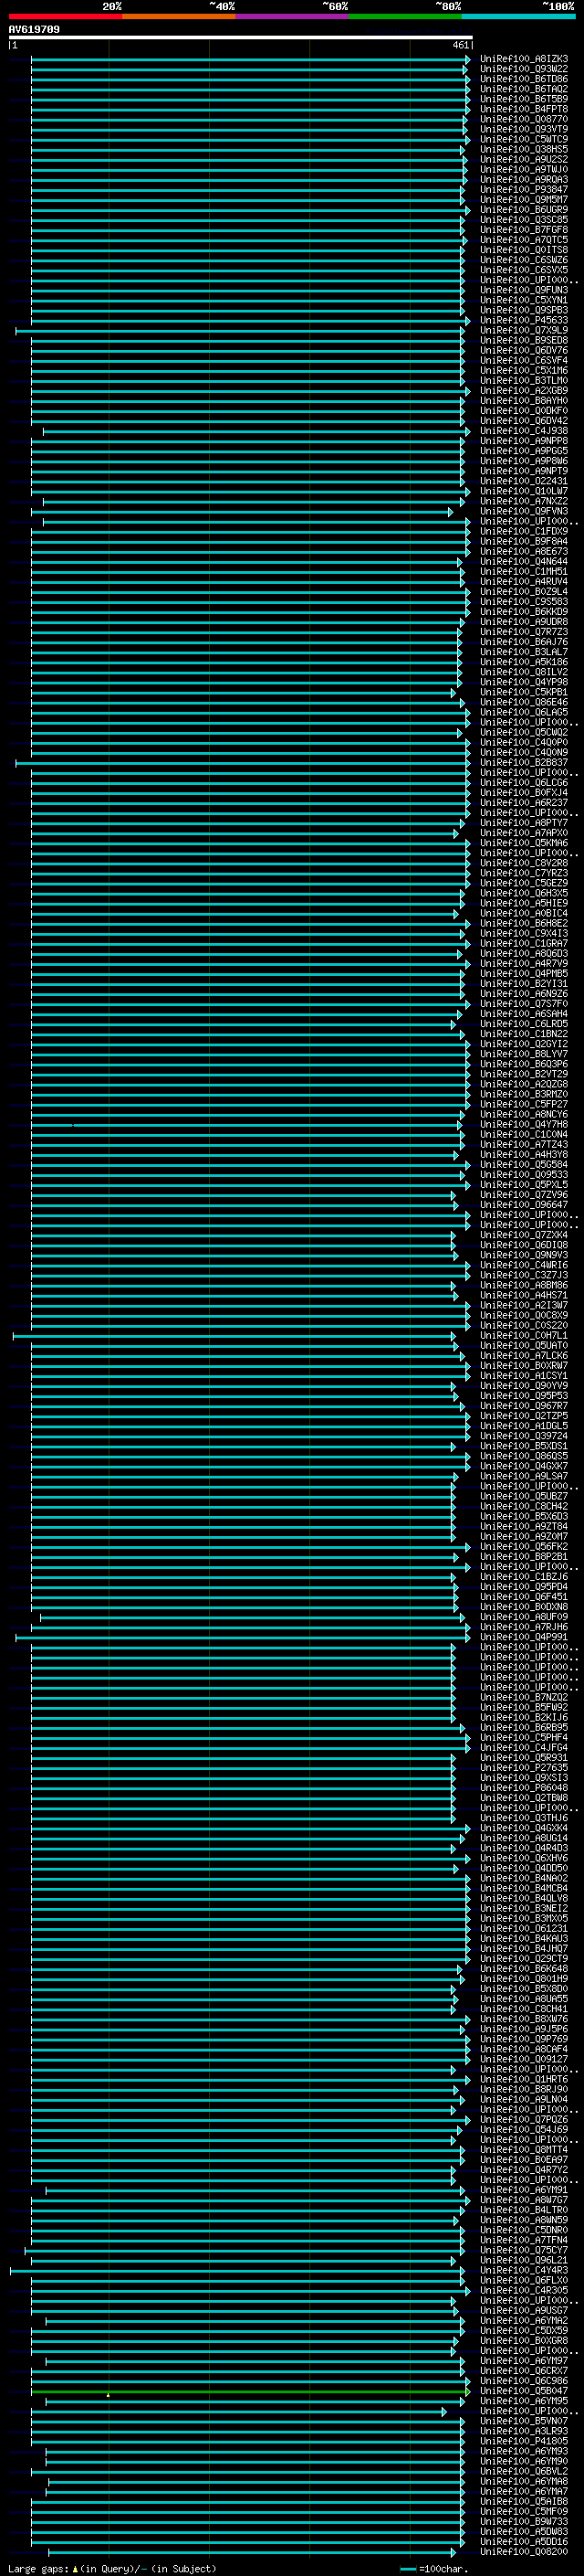Click the white query sequence bar
584x2576 pixels.
[x=241, y=37]
